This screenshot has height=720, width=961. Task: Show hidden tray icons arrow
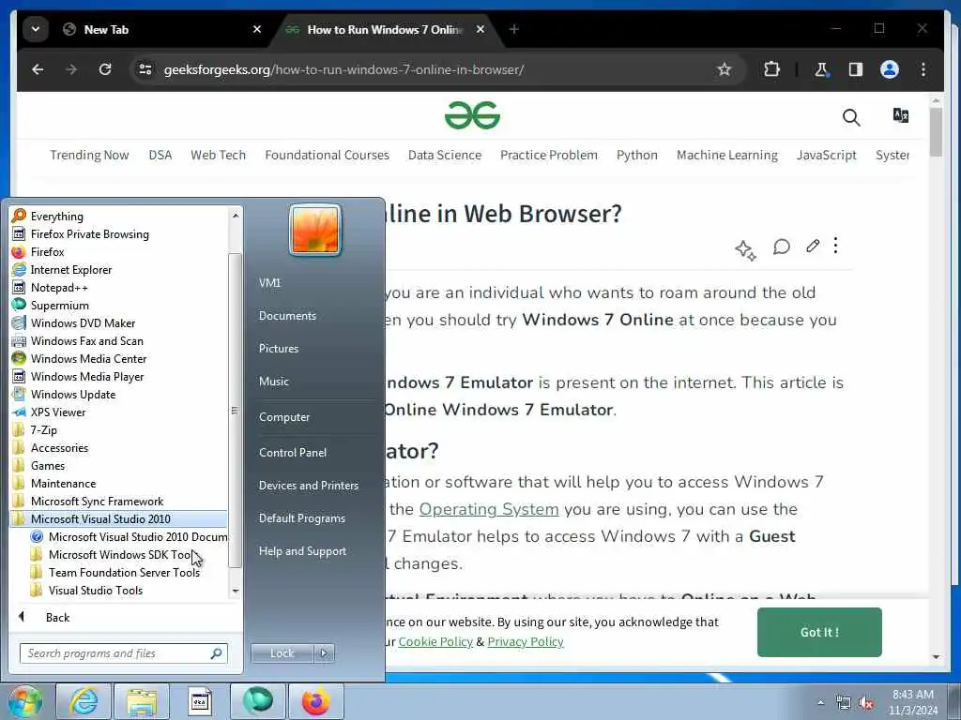(820, 703)
